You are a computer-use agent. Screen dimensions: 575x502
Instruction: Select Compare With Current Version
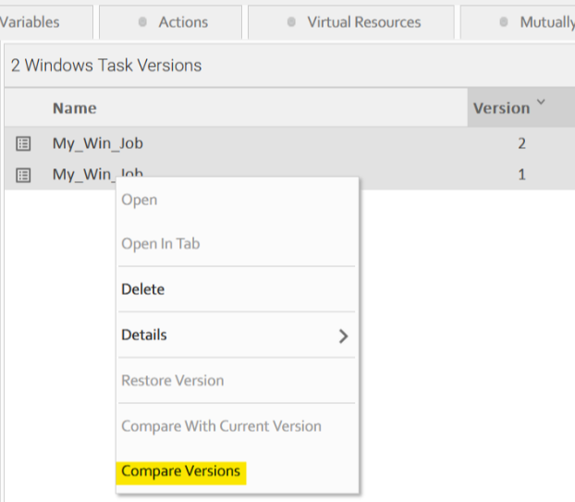coord(221,426)
